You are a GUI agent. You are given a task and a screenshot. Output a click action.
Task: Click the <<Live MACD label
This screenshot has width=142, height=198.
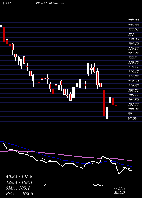pyautogui.click(x=120, y=191)
